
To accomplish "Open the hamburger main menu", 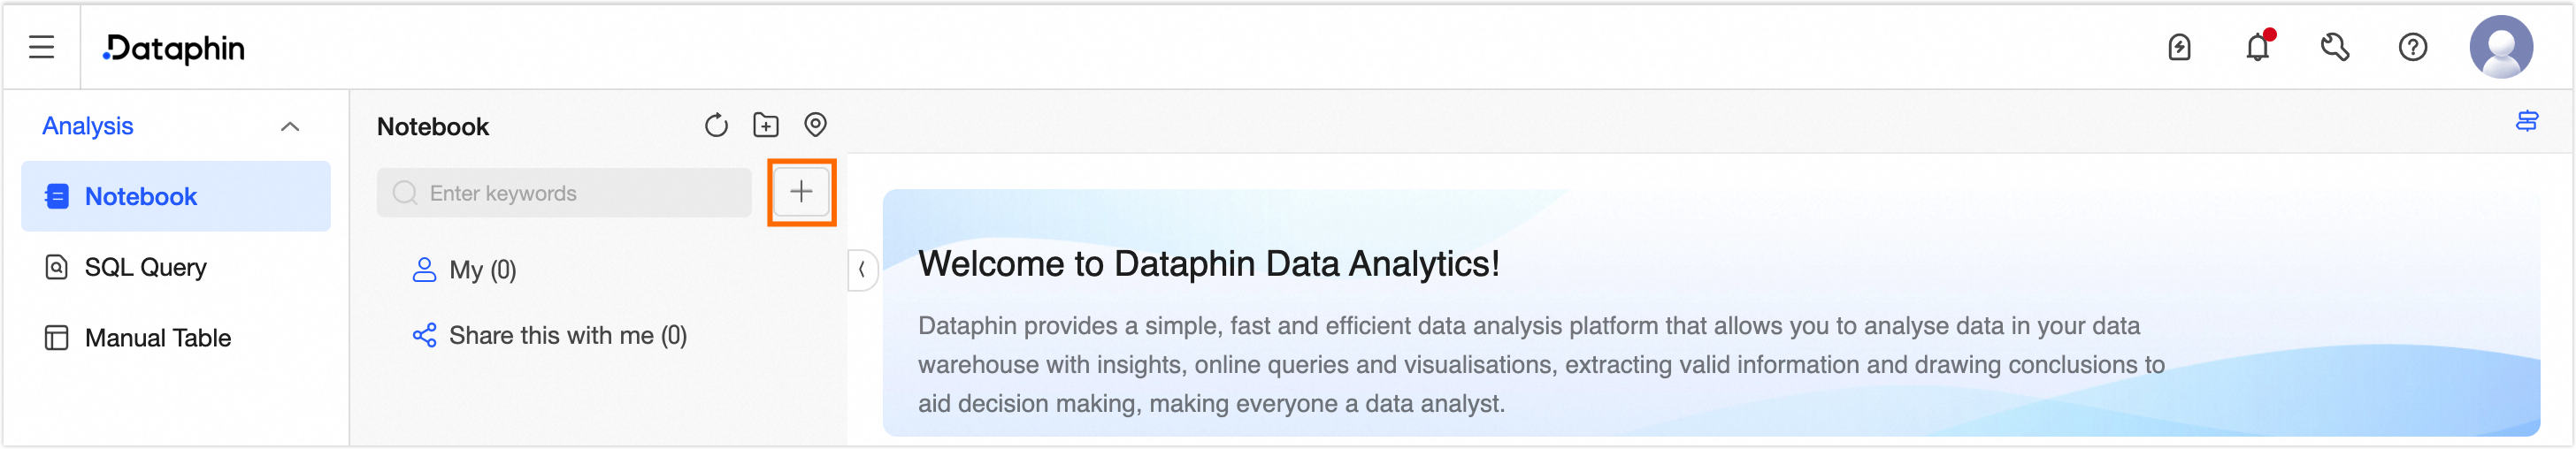I will (41, 47).
